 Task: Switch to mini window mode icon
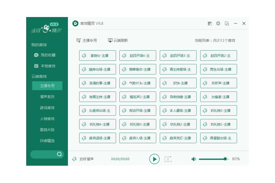pyautogui.click(x=227, y=23)
